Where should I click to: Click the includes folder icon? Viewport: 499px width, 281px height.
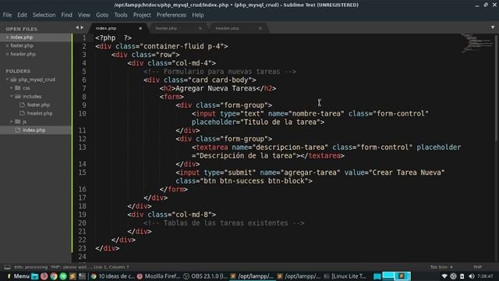click(x=18, y=96)
